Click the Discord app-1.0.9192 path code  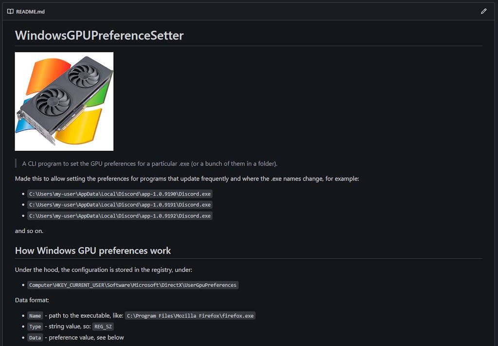[x=120, y=216]
